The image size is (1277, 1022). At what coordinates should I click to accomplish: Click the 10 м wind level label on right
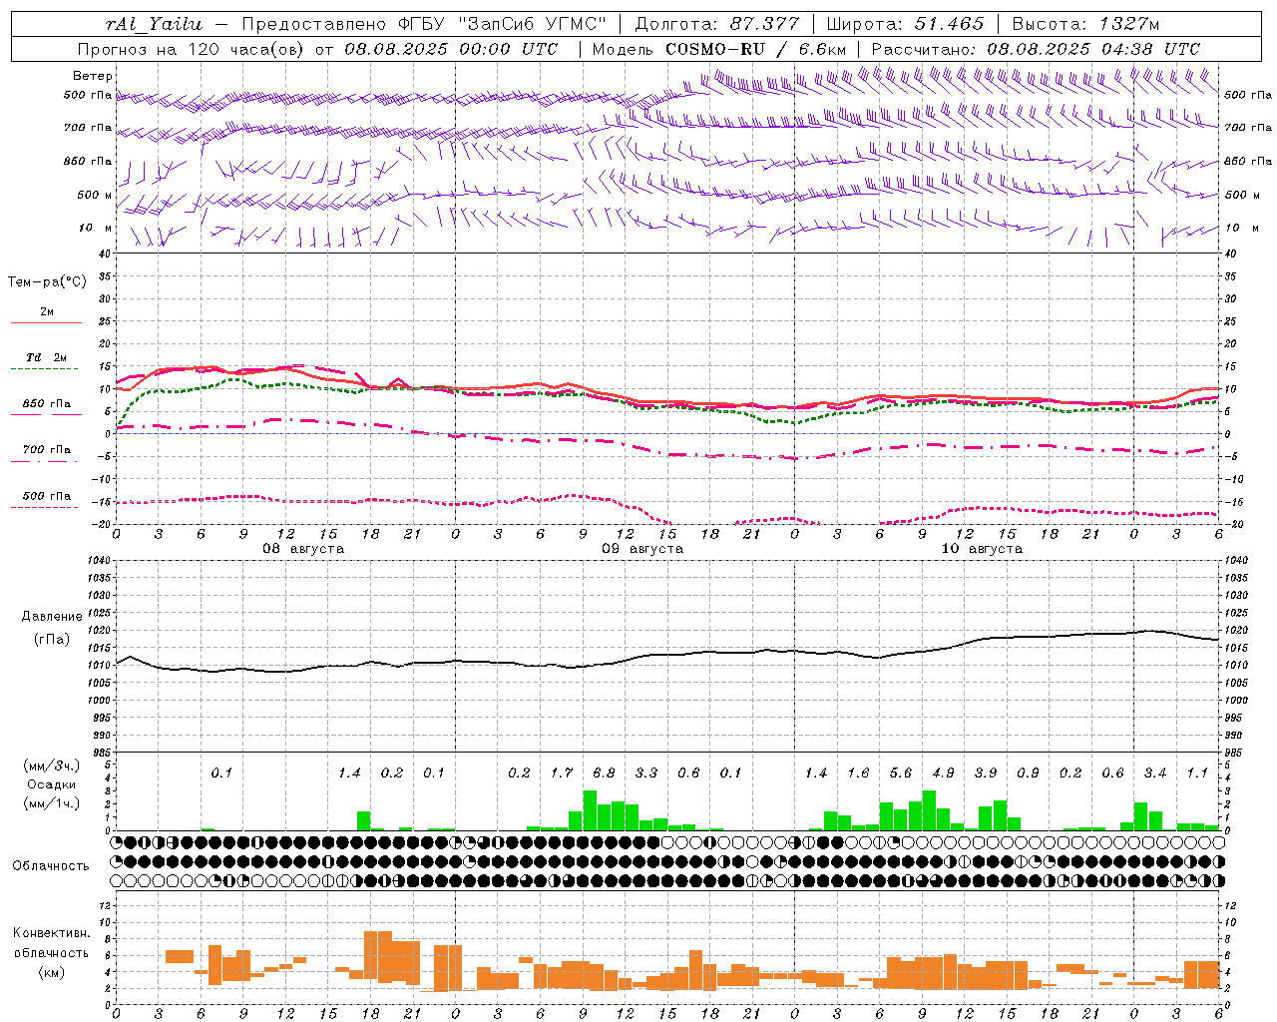click(x=1242, y=228)
